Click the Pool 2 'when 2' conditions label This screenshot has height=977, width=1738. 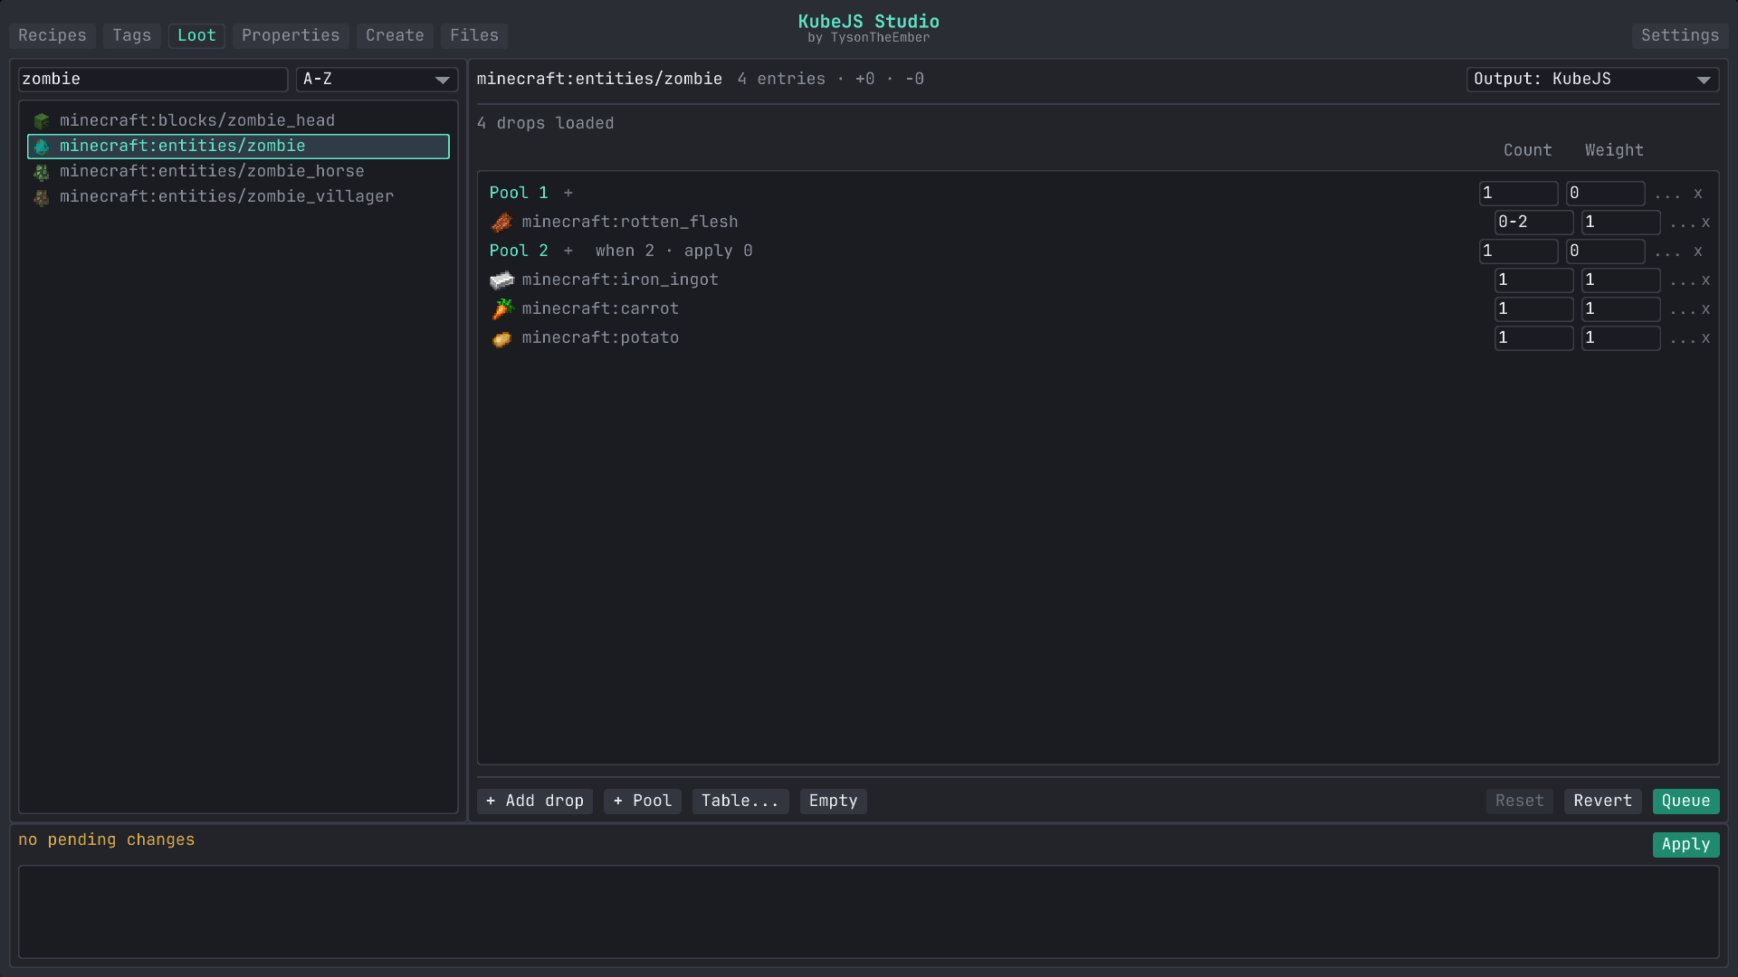coord(625,251)
